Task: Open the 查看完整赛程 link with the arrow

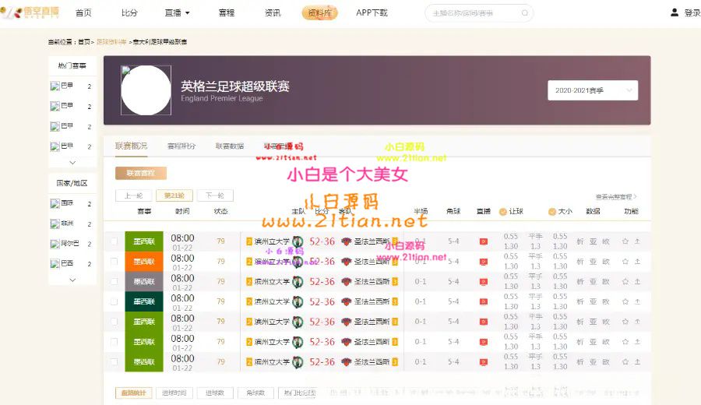Action: coord(616,197)
